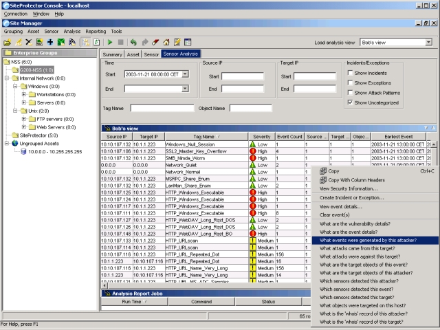Screen dimensions: 440x330
Task: Switch to the Summary tab
Action: (x=112, y=54)
